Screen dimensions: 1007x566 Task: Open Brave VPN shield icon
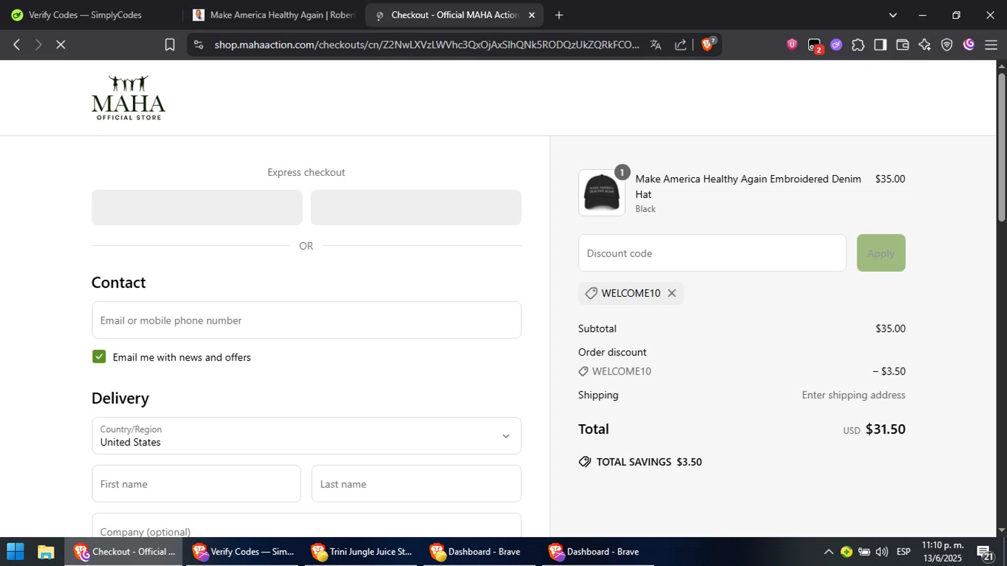point(947,44)
